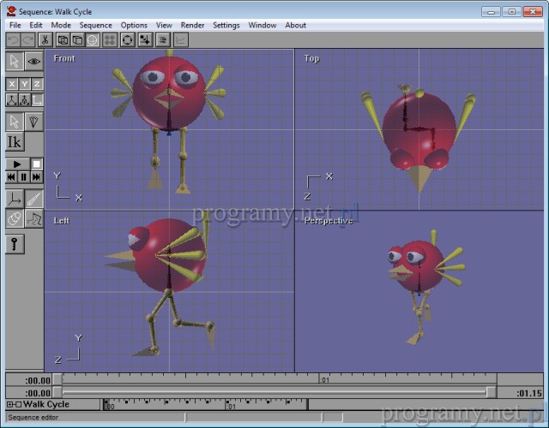
Task: Open the Settings menu
Action: coord(226,25)
